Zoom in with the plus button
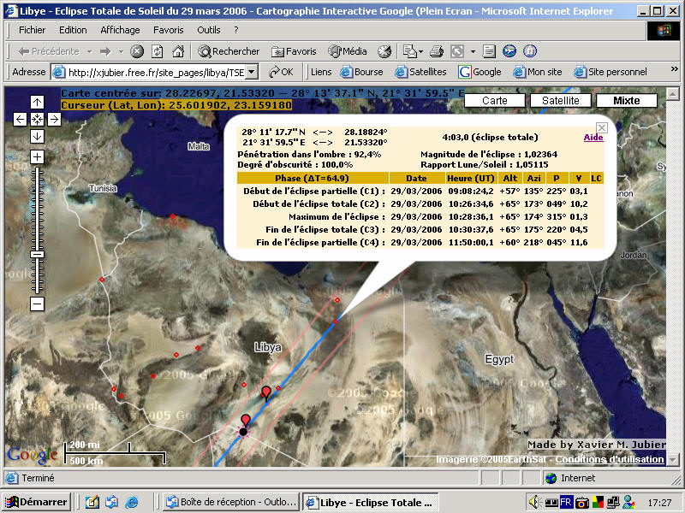This screenshot has width=685, height=513. (x=37, y=156)
